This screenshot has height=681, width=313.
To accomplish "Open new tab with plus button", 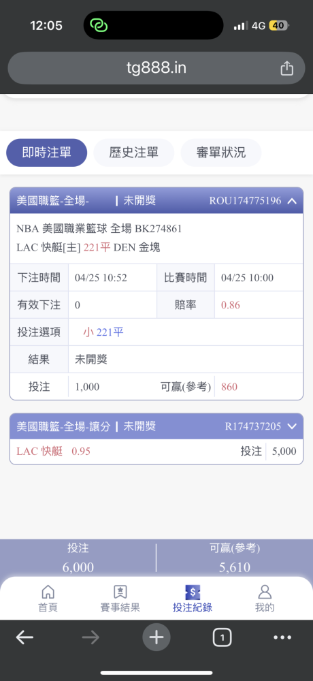I will [156, 637].
